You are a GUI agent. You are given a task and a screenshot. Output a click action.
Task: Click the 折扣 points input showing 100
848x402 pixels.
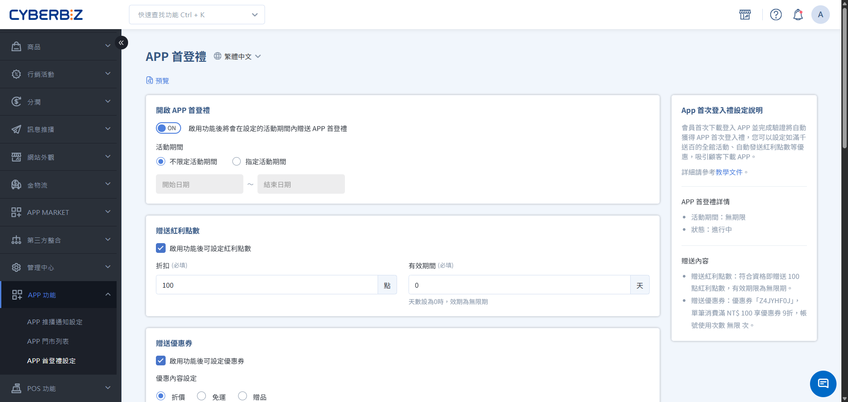click(x=267, y=285)
